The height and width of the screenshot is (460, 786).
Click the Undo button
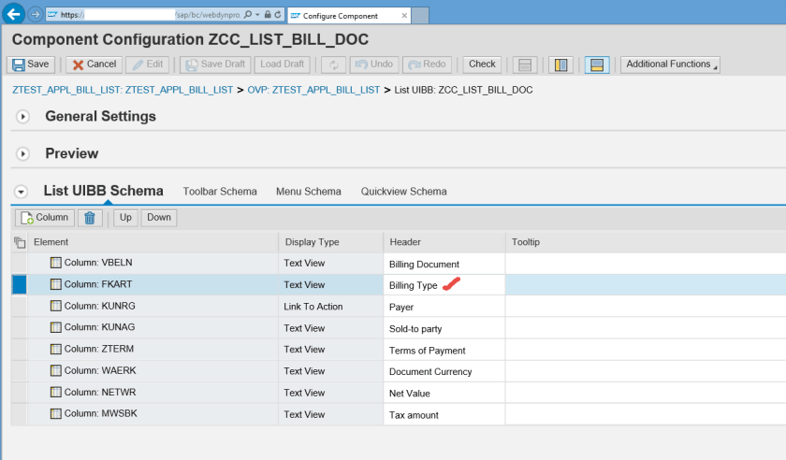pos(374,65)
